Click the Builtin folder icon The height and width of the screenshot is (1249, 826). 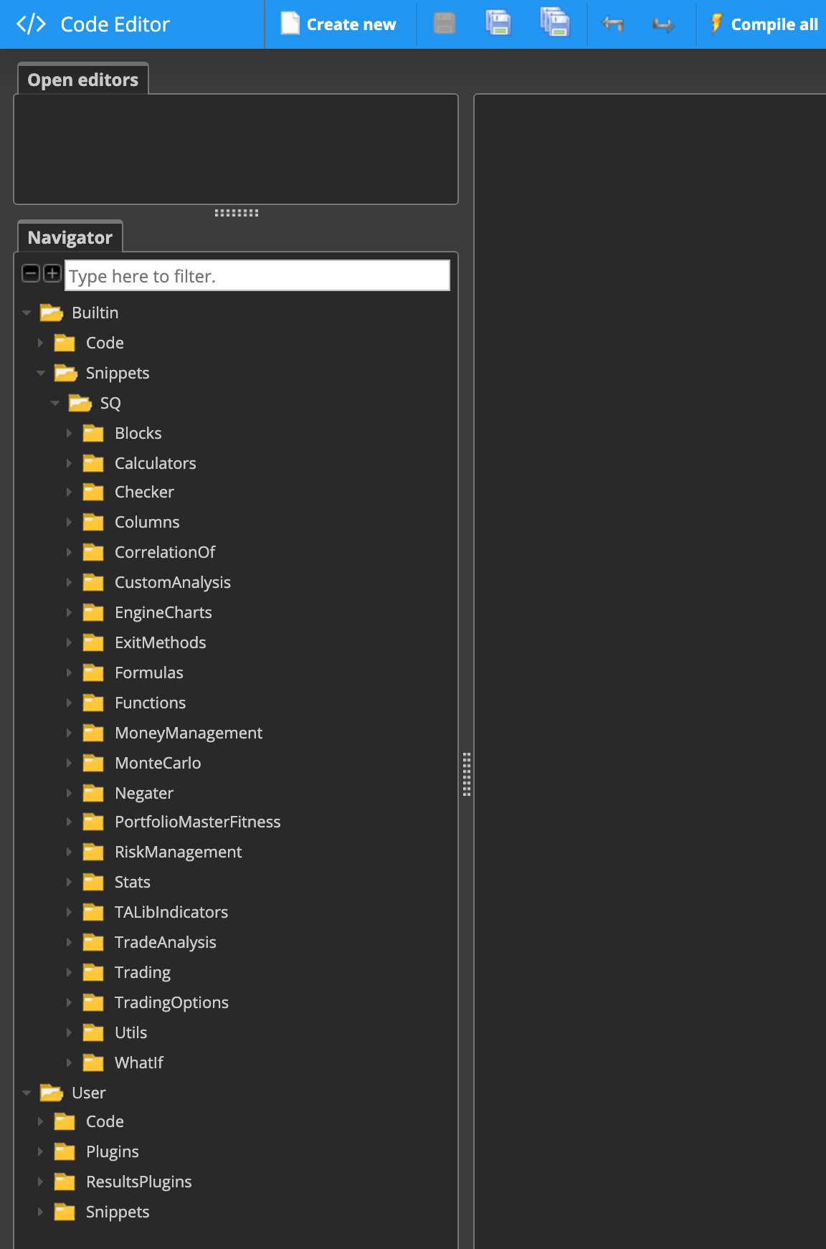(x=51, y=313)
